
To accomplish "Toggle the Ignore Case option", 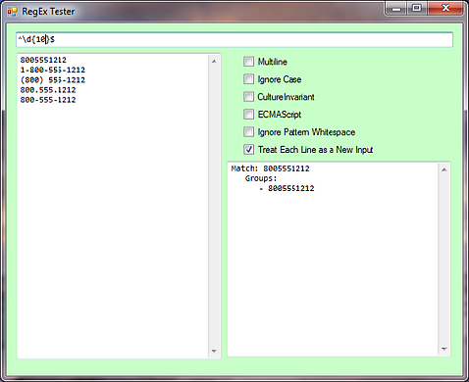I will tap(248, 79).
